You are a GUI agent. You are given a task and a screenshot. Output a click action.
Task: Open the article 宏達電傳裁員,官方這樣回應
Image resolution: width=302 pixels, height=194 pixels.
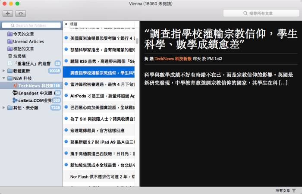tap(99, 131)
